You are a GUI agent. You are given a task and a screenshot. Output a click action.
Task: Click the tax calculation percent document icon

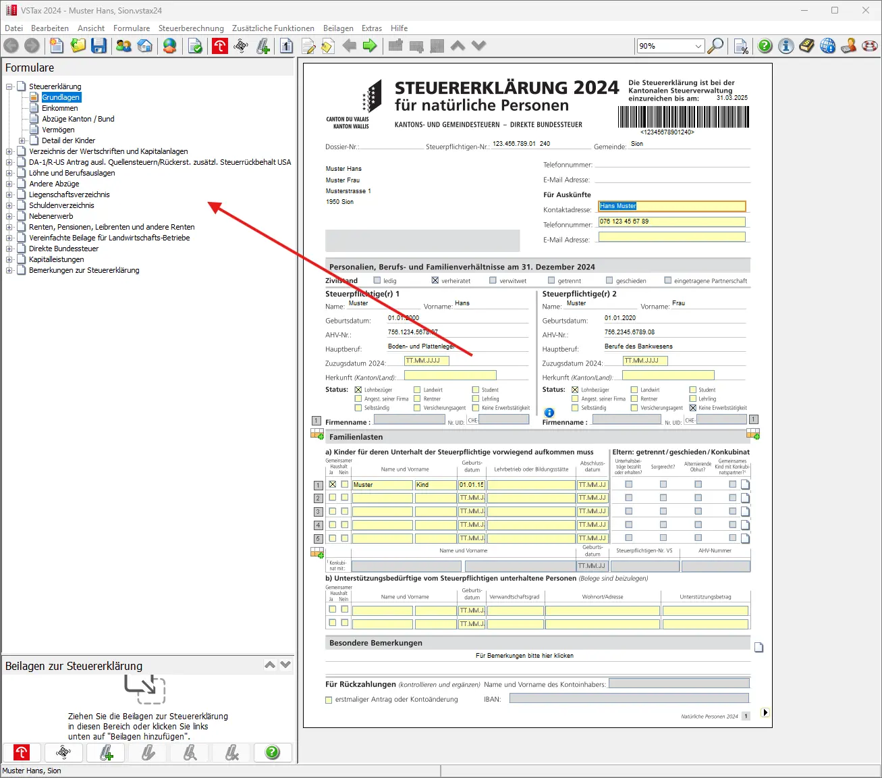(741, 46)
